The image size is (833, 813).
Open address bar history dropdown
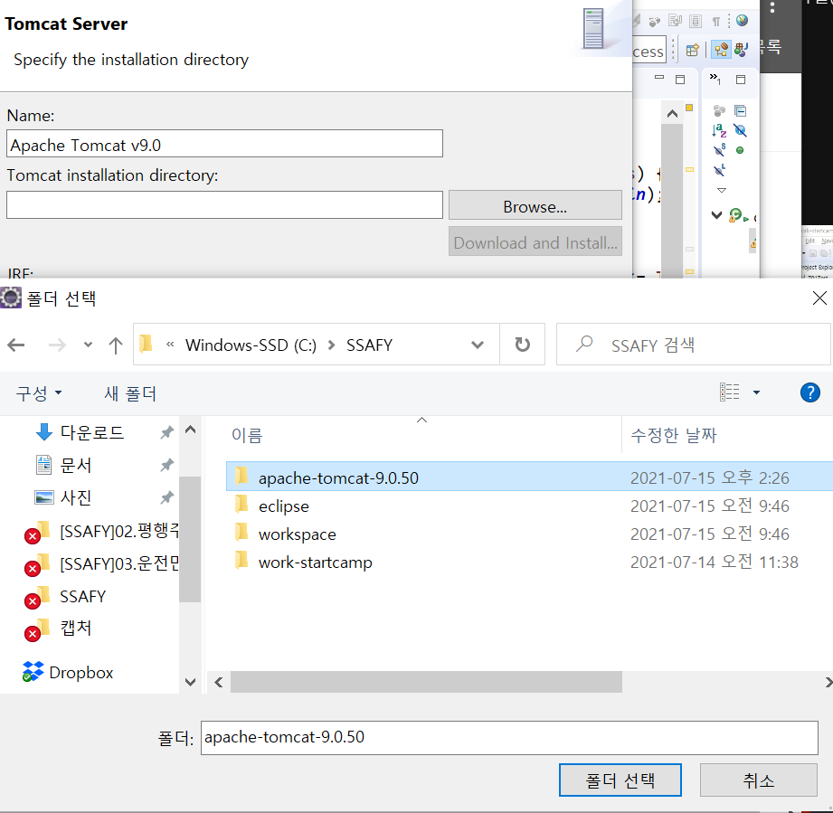point(478,345)
